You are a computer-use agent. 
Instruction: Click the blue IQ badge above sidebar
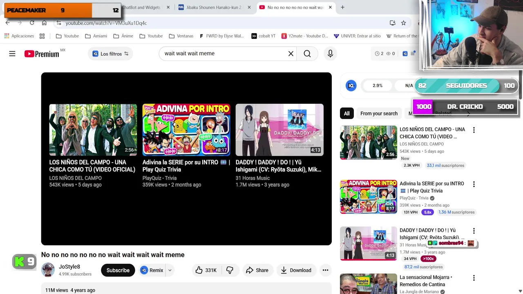[351, 85]
